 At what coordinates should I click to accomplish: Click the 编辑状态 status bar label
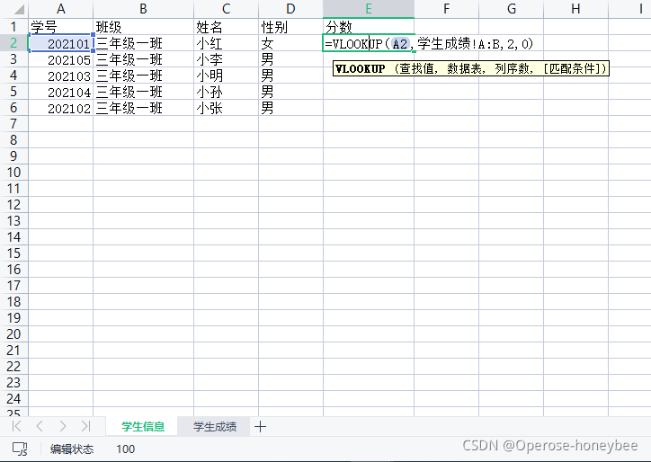click(72, 449)
